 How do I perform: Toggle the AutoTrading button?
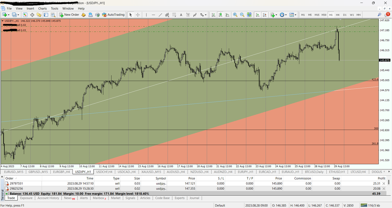[x=113, y=15]
